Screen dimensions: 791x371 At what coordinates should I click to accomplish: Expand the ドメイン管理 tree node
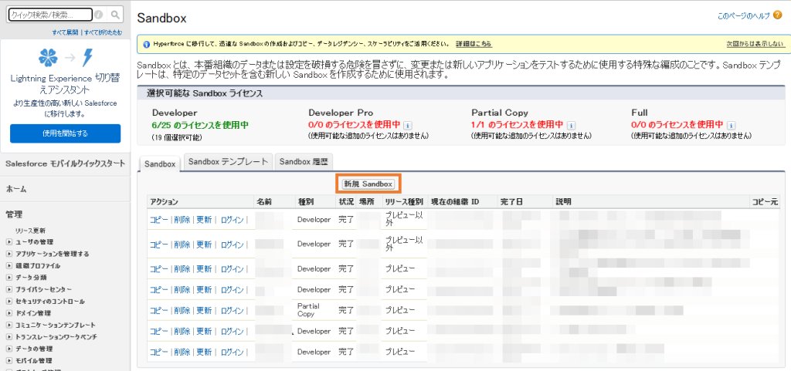pyautogui.click(x=9, y=313)
